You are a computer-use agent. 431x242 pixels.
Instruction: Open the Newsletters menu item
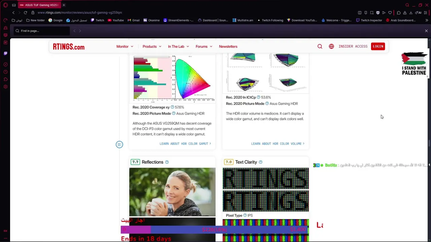tap(228, 46)
